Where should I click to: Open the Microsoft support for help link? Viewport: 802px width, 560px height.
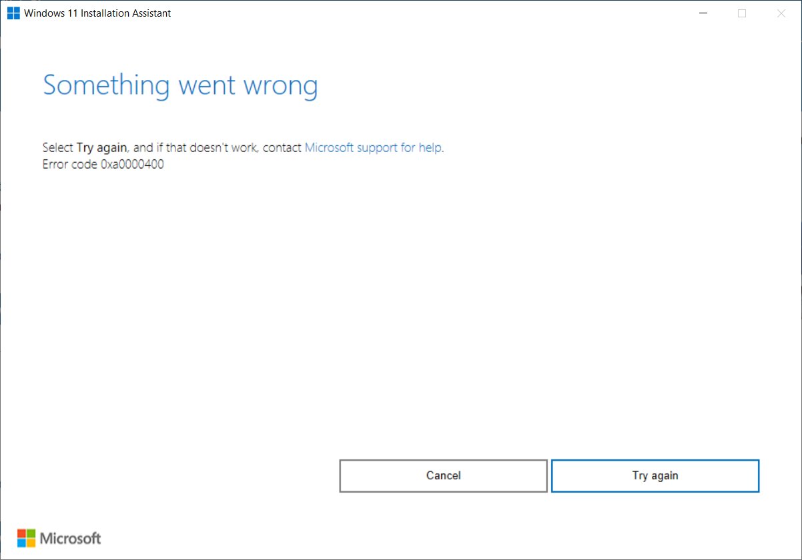point(374,147)
